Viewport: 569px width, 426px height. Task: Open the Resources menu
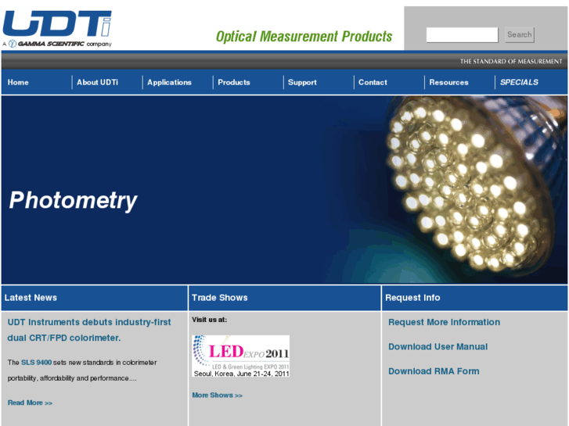coord(448,82)
